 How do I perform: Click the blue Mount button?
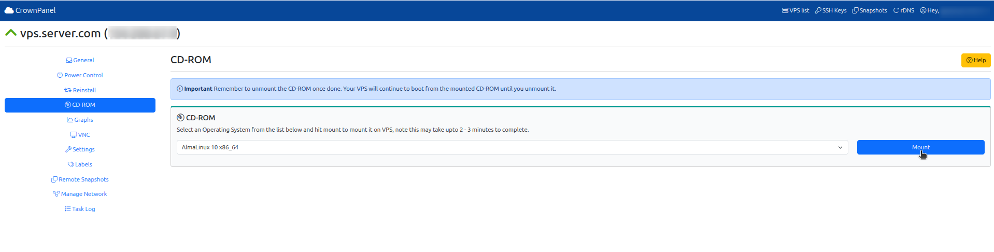tap(920, 147)
